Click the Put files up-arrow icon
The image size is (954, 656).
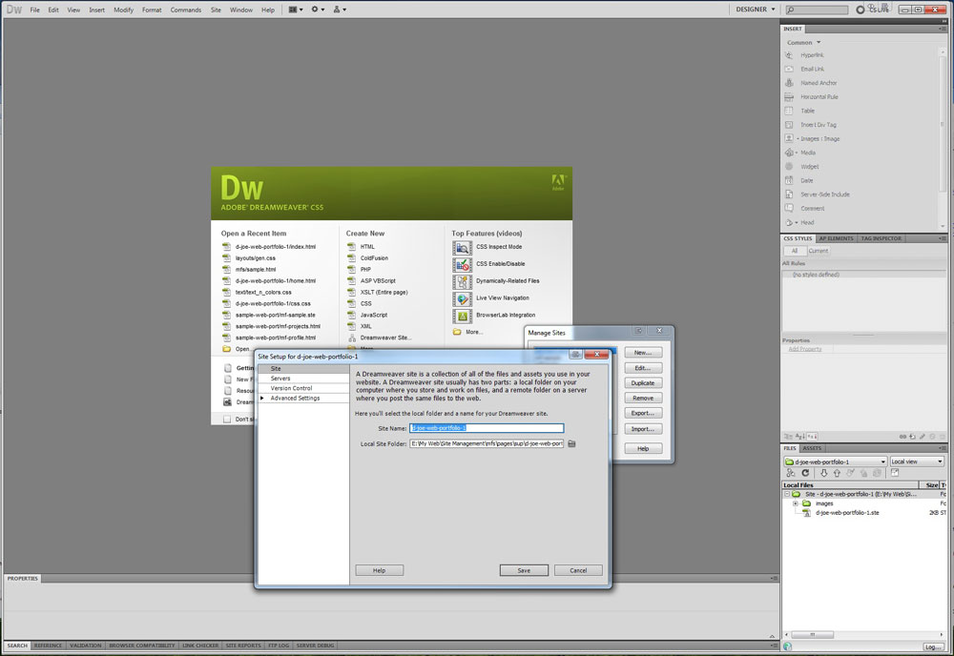[837, 473]
